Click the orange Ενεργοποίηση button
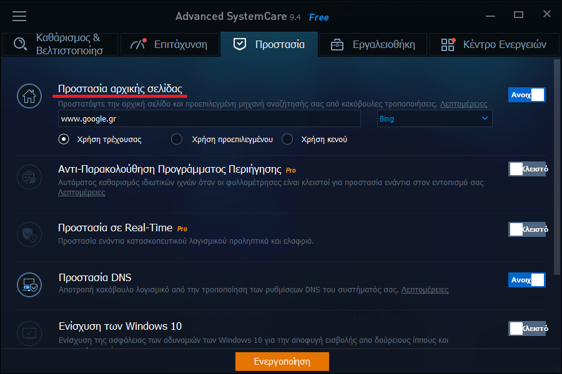Image resolution: width=562 pixels, height=374 pixels. [282, 362]
